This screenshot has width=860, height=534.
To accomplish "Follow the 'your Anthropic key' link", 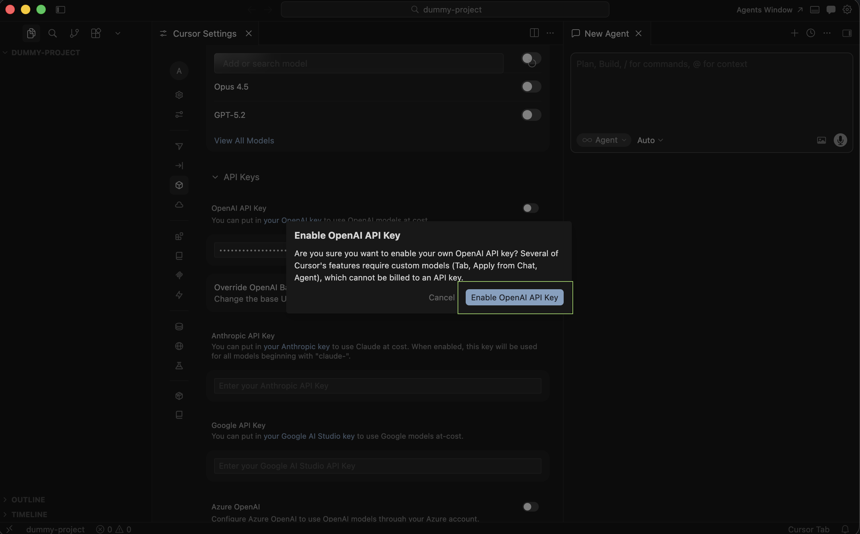I will tap(296, 346).
